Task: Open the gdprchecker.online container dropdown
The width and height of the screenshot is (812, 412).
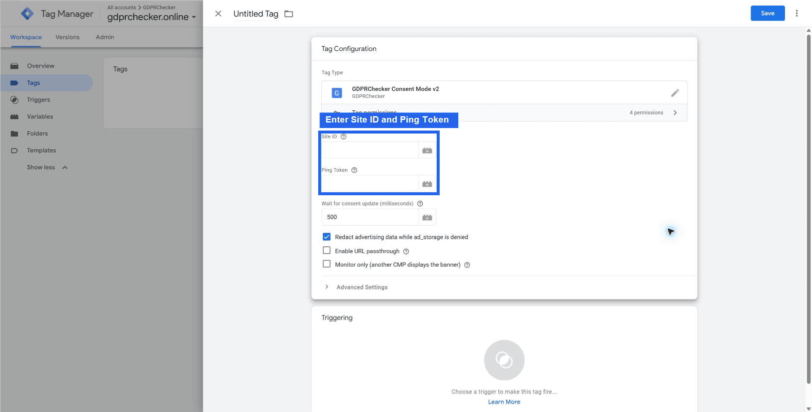Action: click(151, 17)
